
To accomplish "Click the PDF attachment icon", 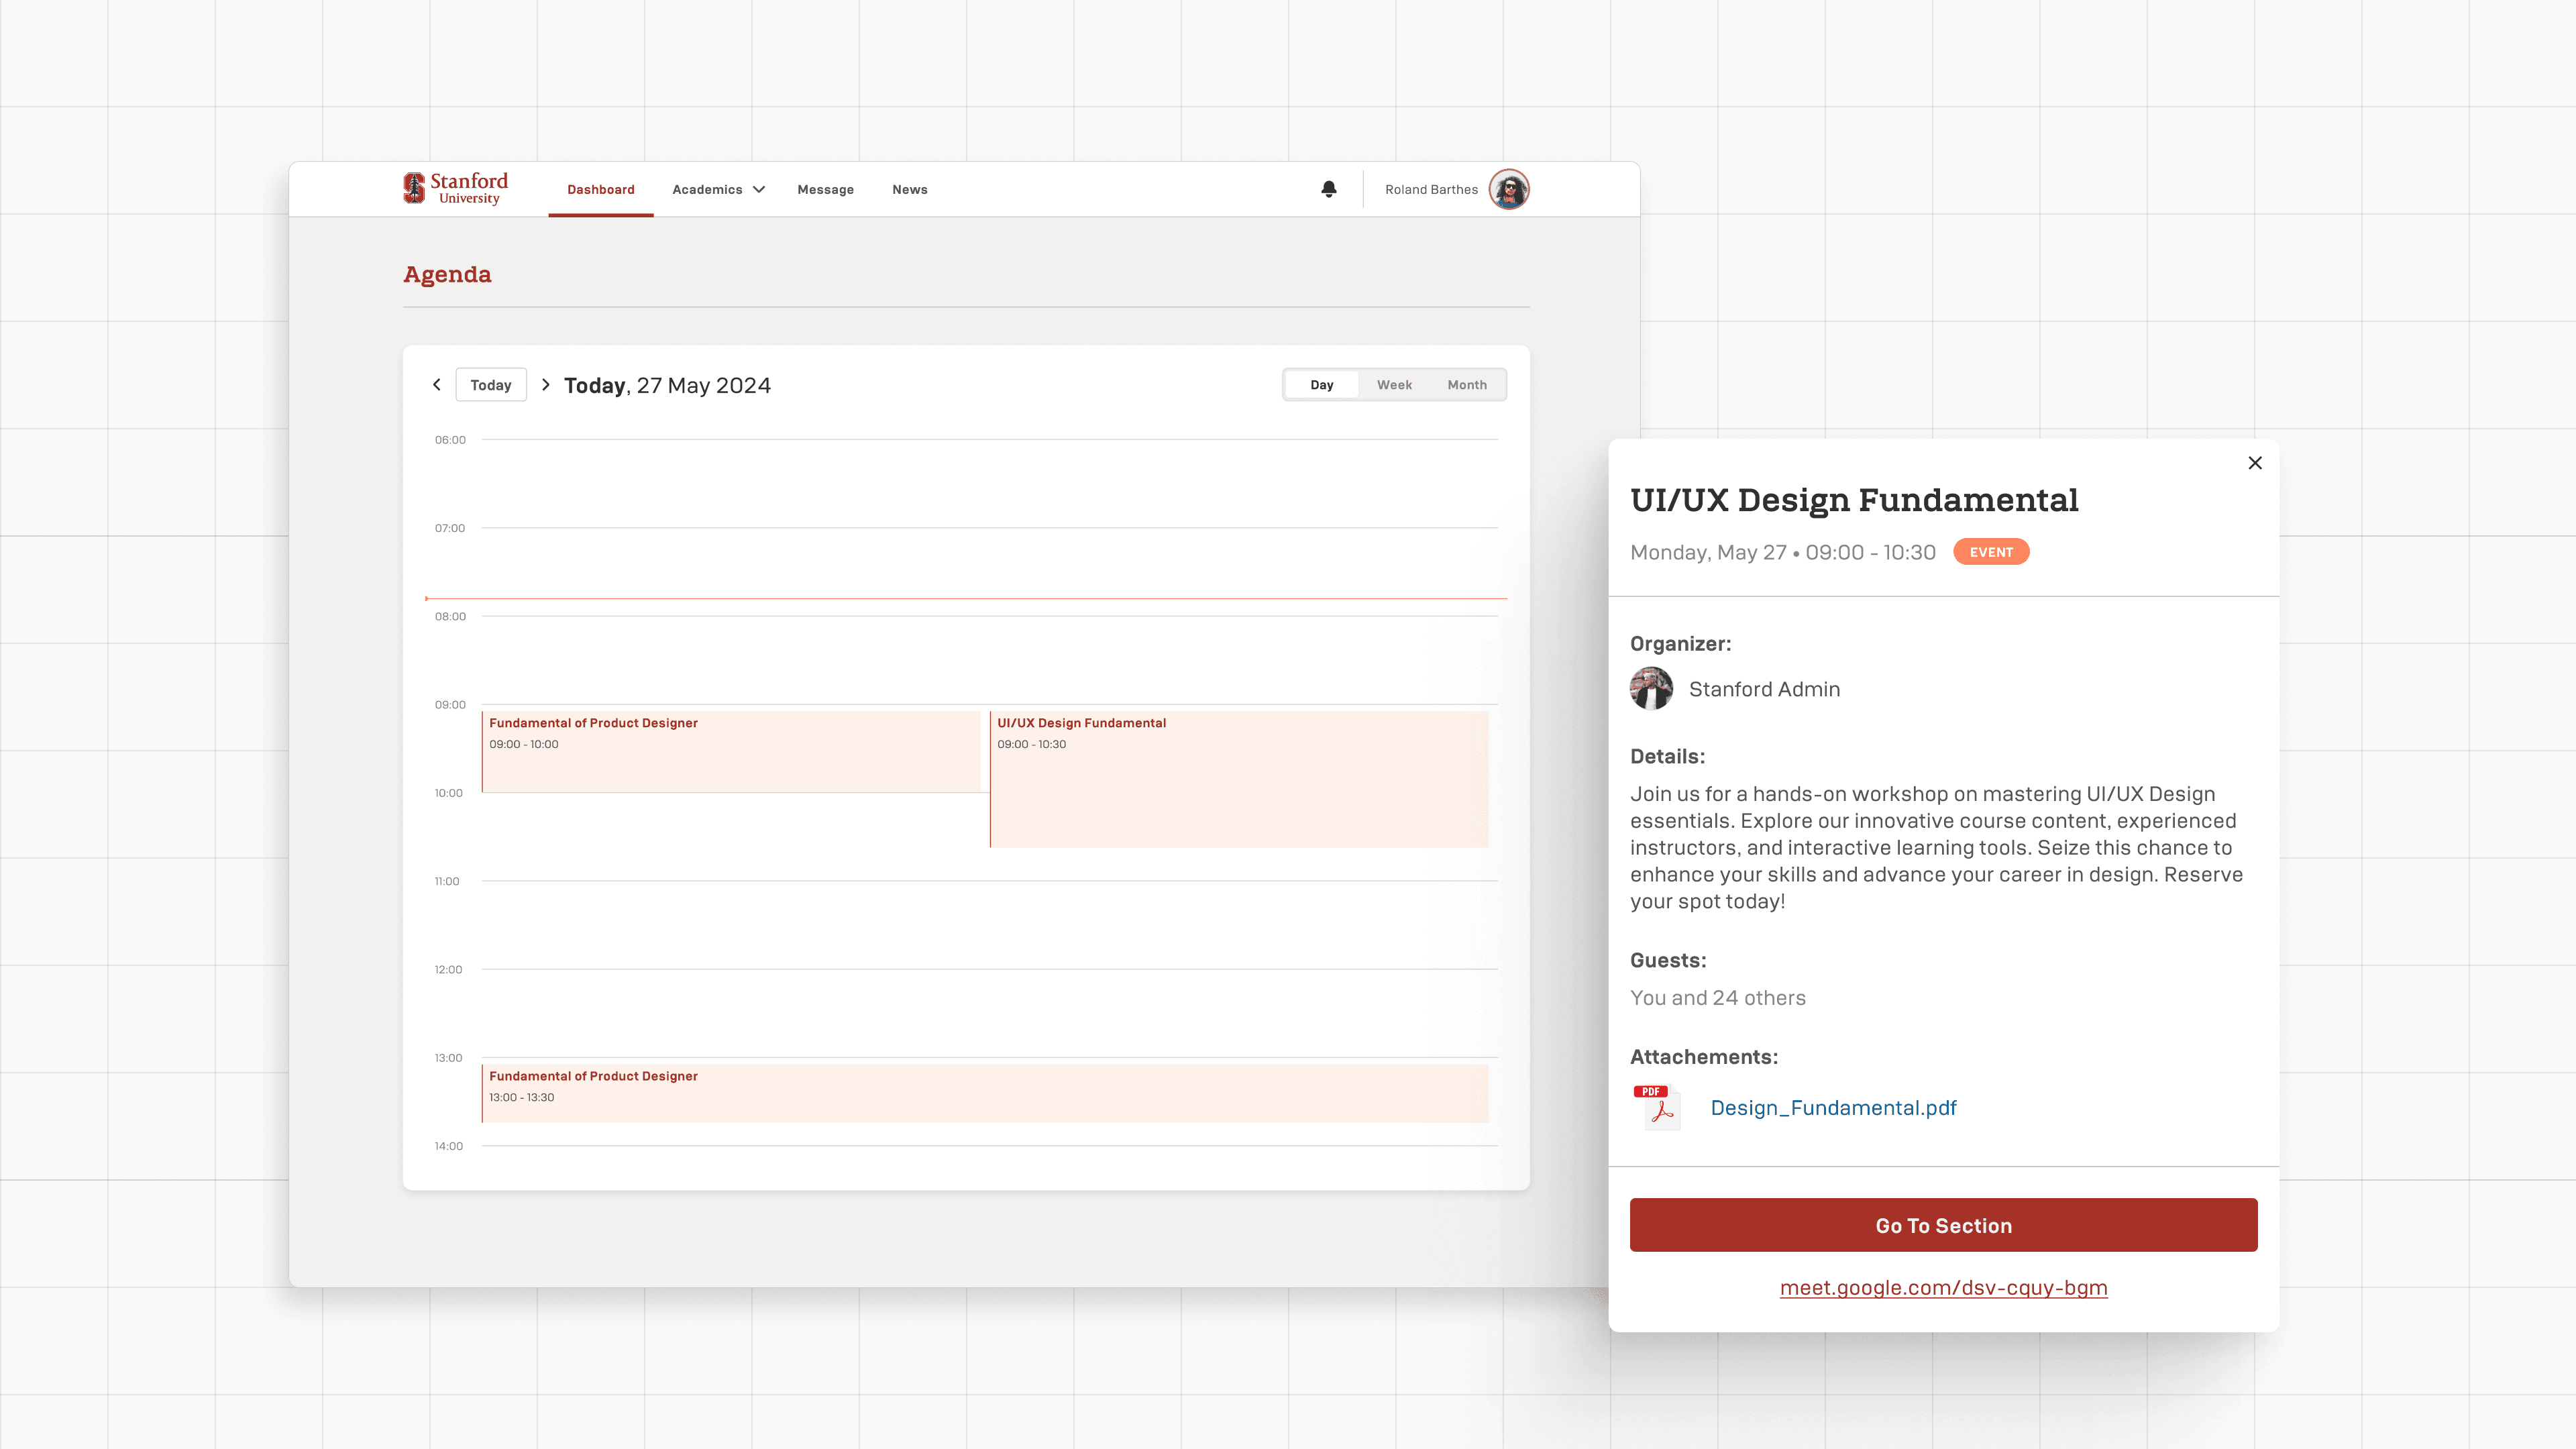I will 1657,1107.
